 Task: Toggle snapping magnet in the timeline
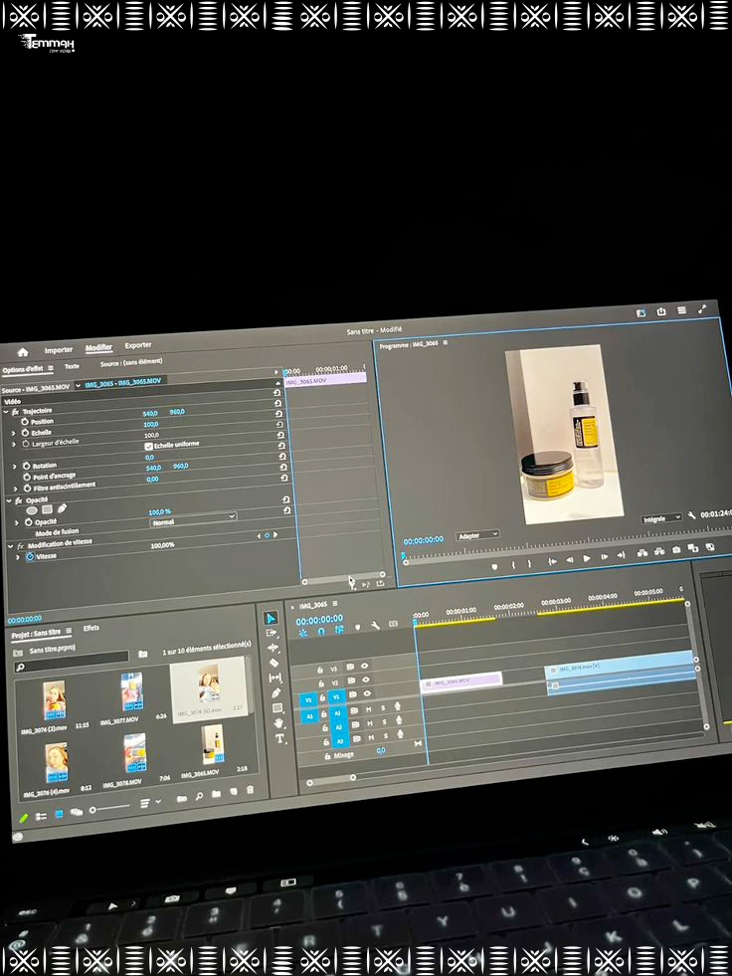(321, 631)
